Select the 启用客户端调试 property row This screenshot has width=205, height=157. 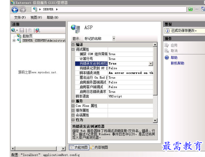pyautogui.click(x=114, y=87)
